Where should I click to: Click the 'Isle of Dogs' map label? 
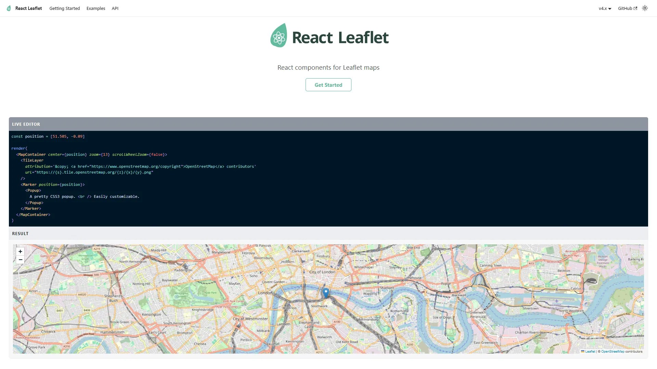(x=442, y=317)
